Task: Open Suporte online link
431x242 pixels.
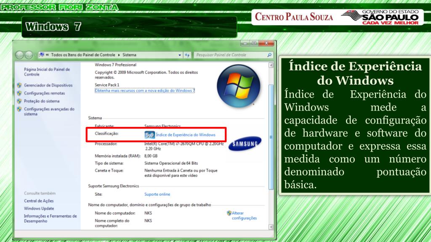Action: (x=157, y=194)
